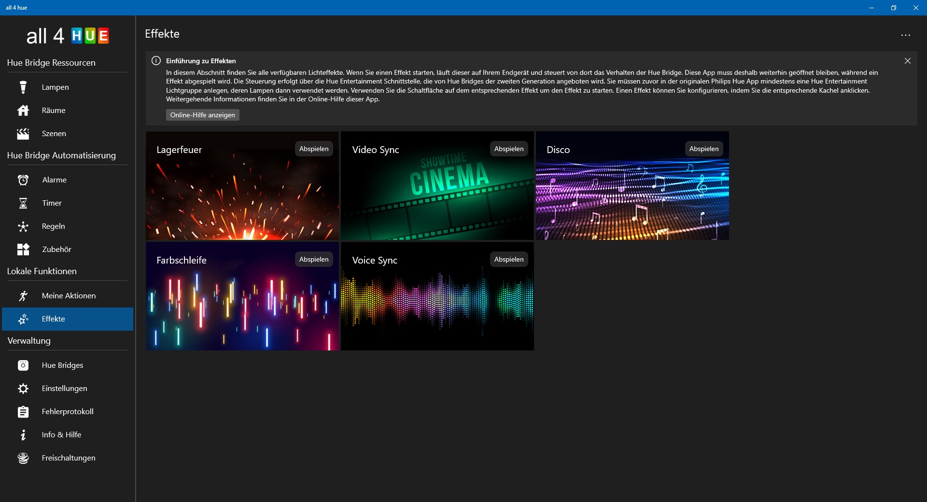The width and height of the screenshot is (927, 502).
Task: Click the Verwaltung section header
Action: 29,341
